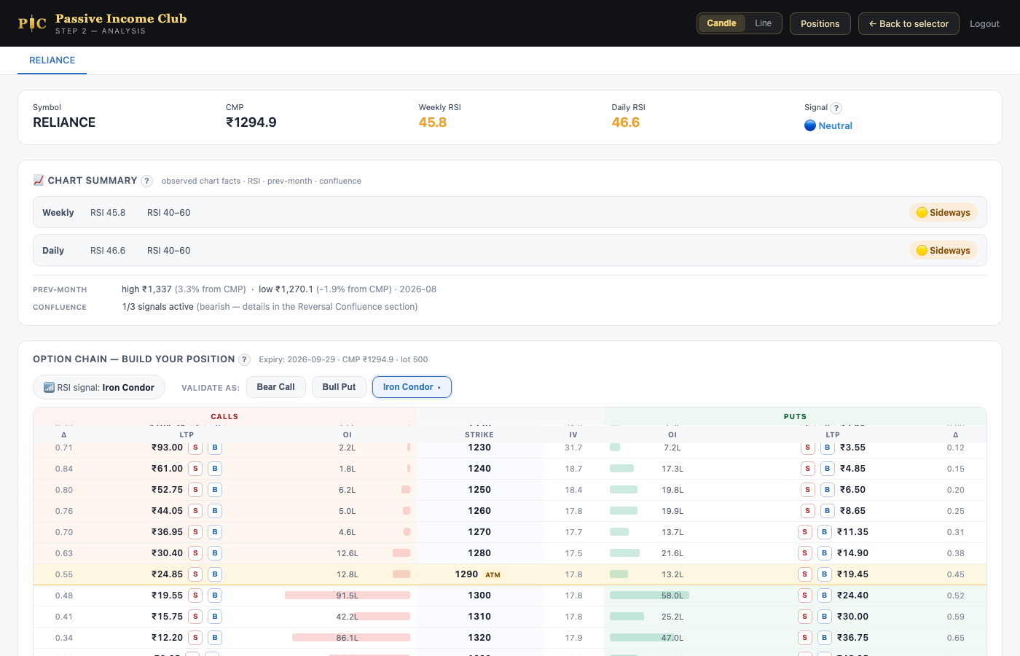Buy the 1320 strike put
Image resolution: width=1020 pixels, height=656 pixels.
(x=824, y=638)
